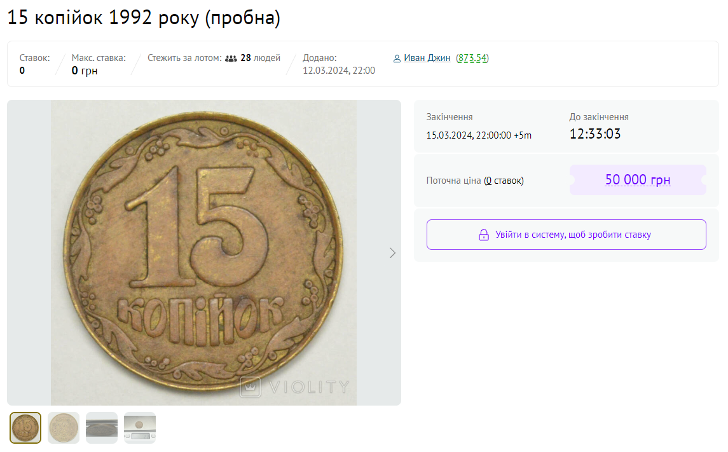
Task: Click the large 15 kopiyok coin image
Action: tap(203, 252)
